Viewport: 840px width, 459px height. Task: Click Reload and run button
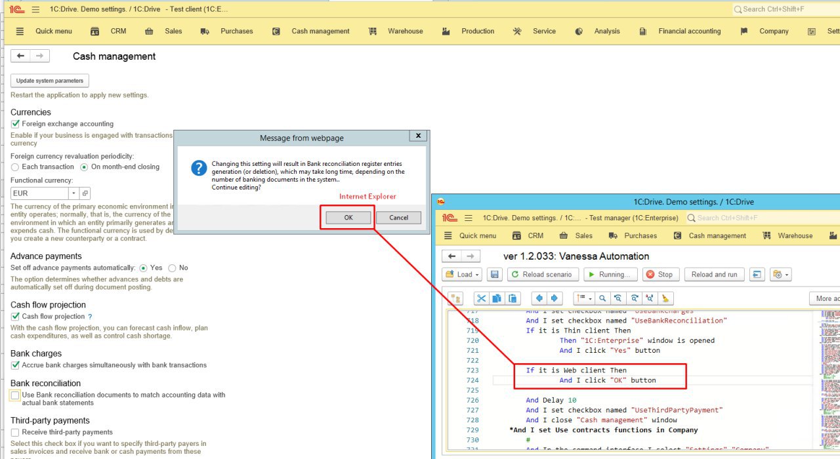click(x=714, y=275)
